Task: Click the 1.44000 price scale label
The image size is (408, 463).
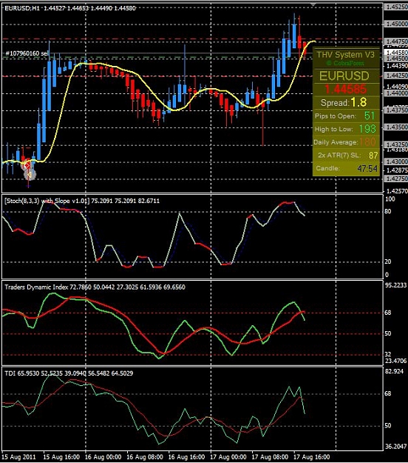Action: [396, 93]
